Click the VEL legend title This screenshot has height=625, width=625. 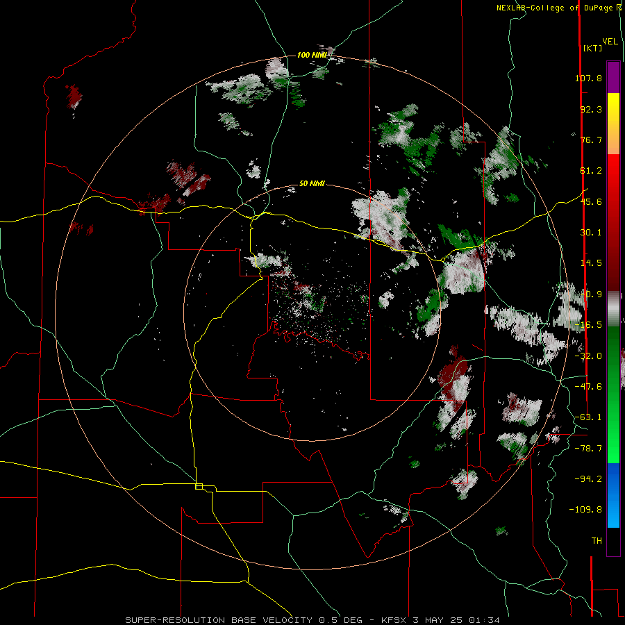point(610,42)
